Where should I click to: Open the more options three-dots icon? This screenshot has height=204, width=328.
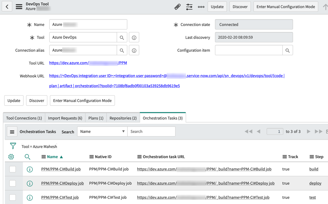click(201, 7)
